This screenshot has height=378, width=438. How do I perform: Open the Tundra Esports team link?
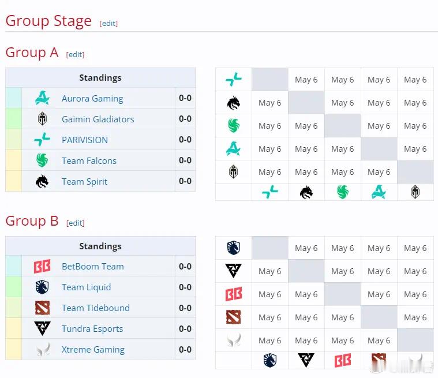[x=92, y=329]
